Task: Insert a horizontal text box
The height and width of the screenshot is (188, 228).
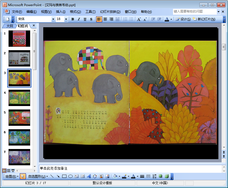Action: tap(76, 177)
